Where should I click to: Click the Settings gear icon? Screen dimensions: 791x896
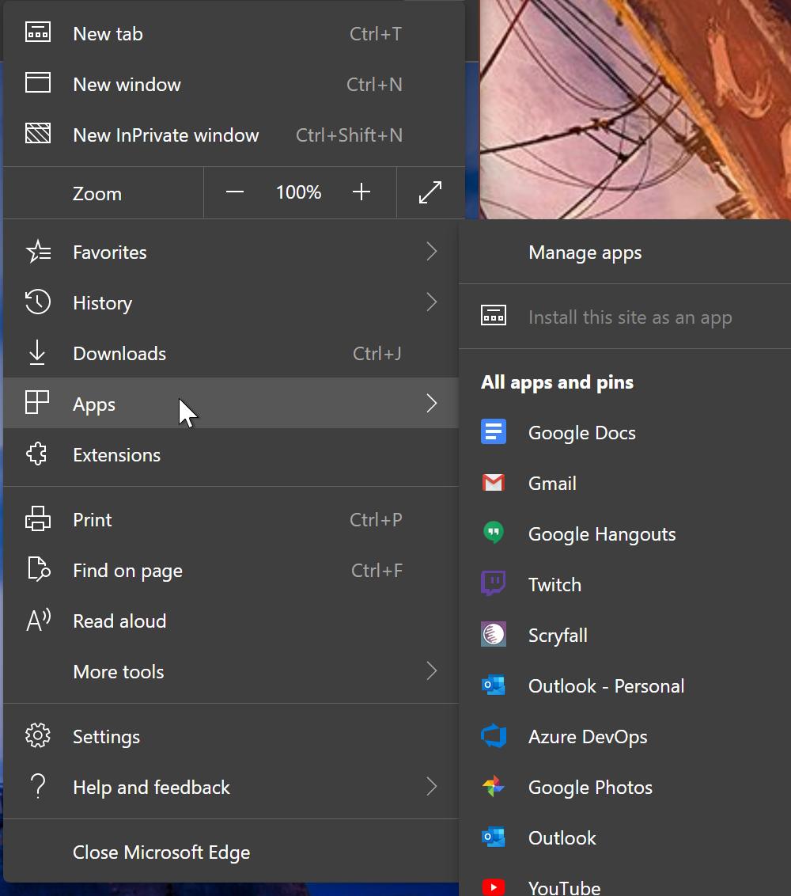[x=38, y=735]
